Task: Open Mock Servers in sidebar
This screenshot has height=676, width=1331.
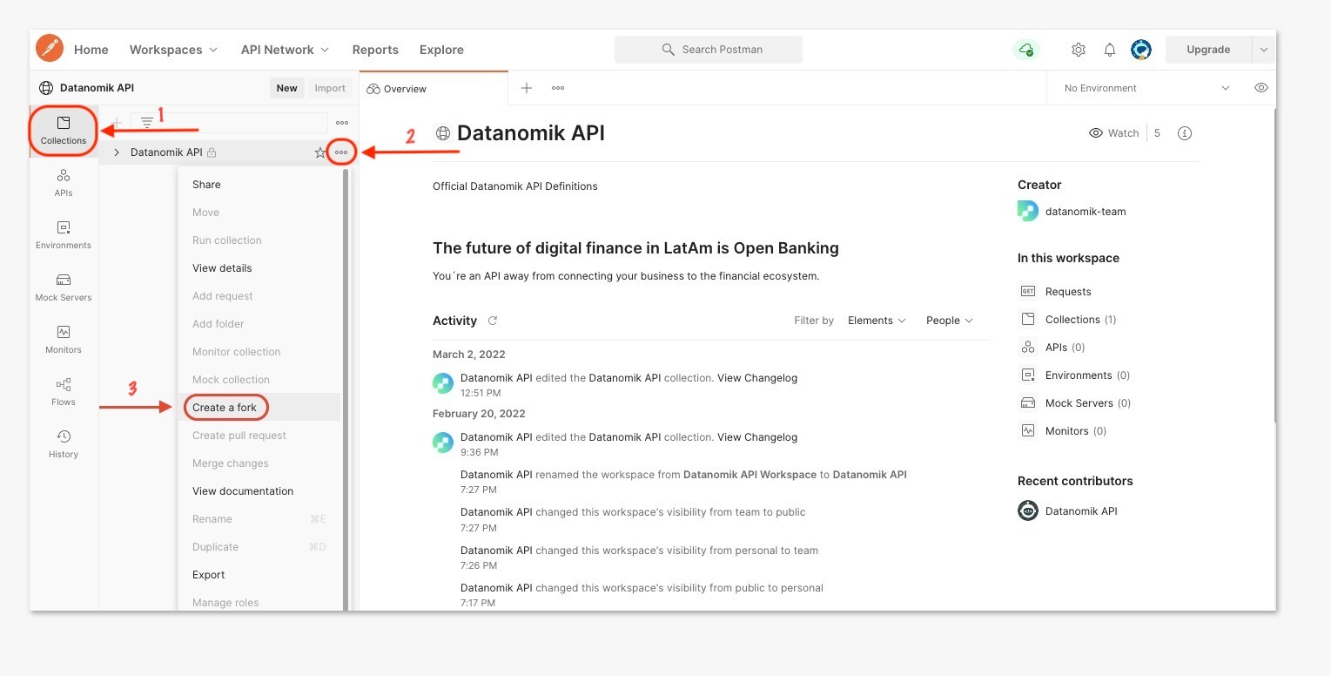Action: [x=64, y=287]
